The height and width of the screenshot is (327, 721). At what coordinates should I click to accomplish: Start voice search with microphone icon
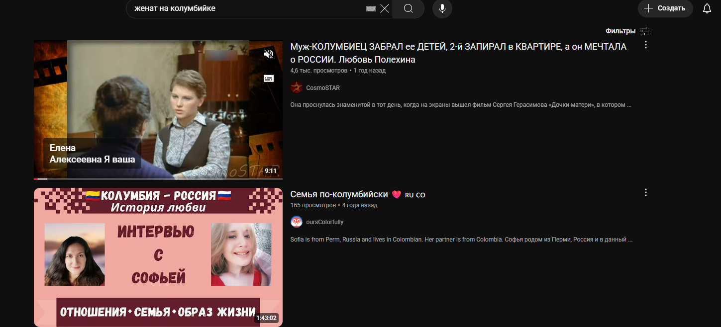point(442,8)
